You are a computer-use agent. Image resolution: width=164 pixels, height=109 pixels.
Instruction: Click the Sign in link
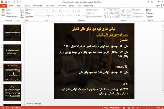[x=158, y=6]
